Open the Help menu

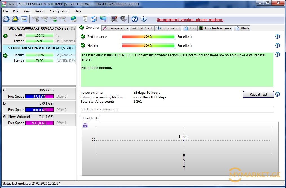(78, 11)
